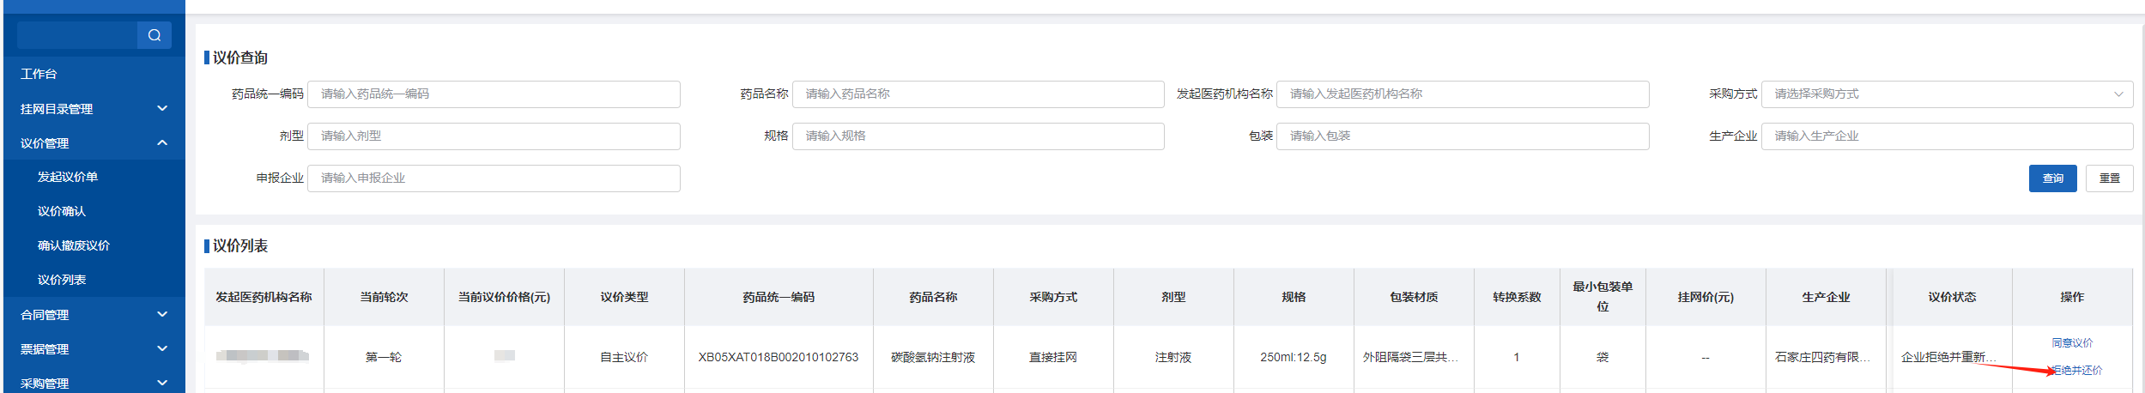Expand the 挂网目录管理 menu chevron
This screenshot has height=393, width=2145.
162,109
